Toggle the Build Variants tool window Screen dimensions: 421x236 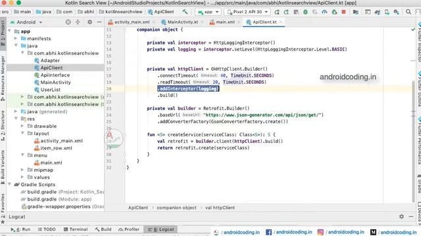tap(3, 167)
